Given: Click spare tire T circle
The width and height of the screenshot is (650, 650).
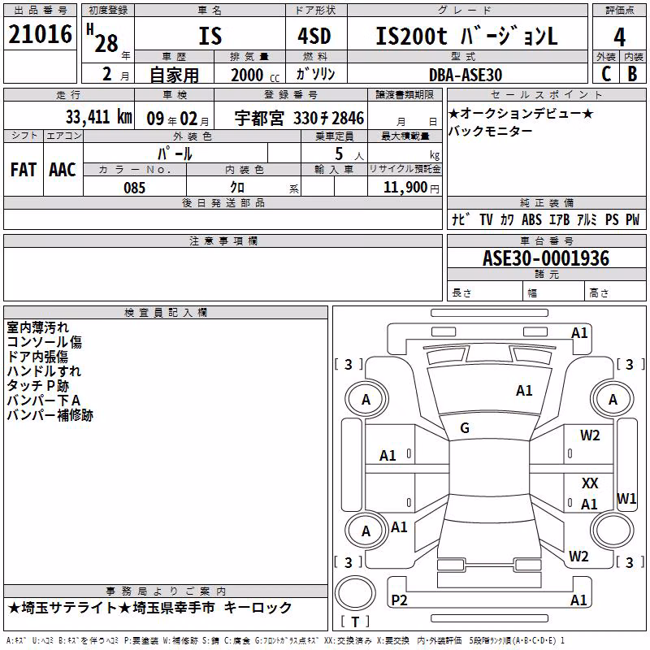Looking at the screenshot, I should 355,593.
